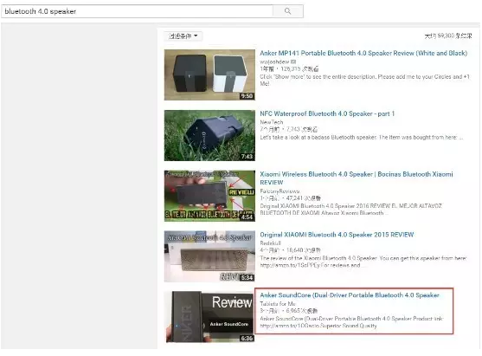This screenshot has height=356, width=482.
Task: Click the 7,743 views text
Action: (302, 129)
